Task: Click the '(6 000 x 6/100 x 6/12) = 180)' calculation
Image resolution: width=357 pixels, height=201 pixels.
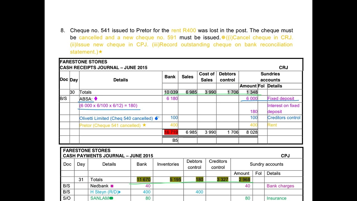Action: 108,106
